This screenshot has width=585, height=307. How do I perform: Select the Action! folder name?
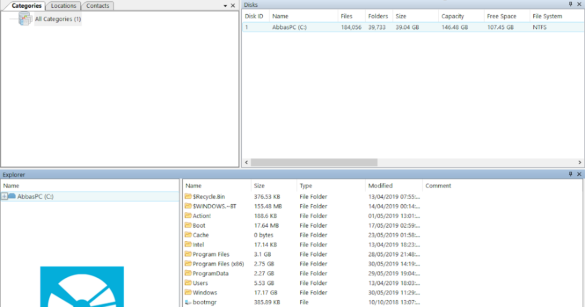tap(202, 216)
